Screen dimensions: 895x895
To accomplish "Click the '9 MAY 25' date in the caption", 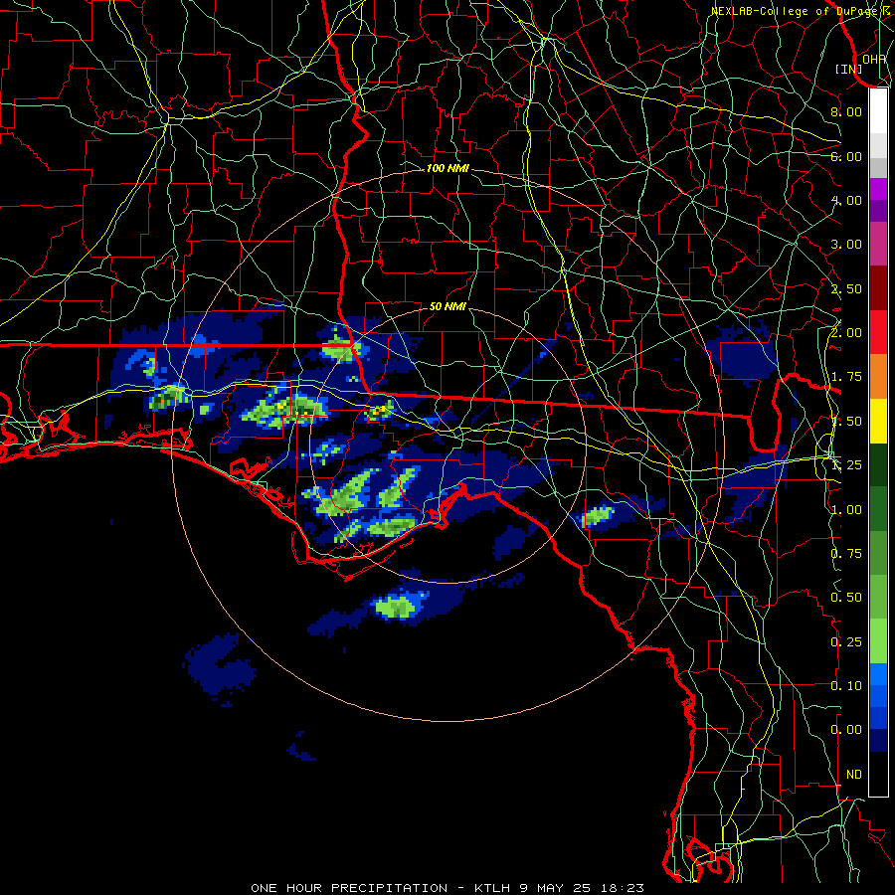I will (555, 888).
